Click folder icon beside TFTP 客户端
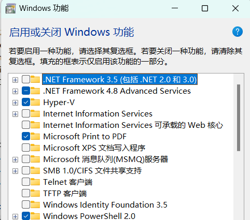The width and height of the screenshot is (250, 220). pyautogui.click(x=35, y=193)
